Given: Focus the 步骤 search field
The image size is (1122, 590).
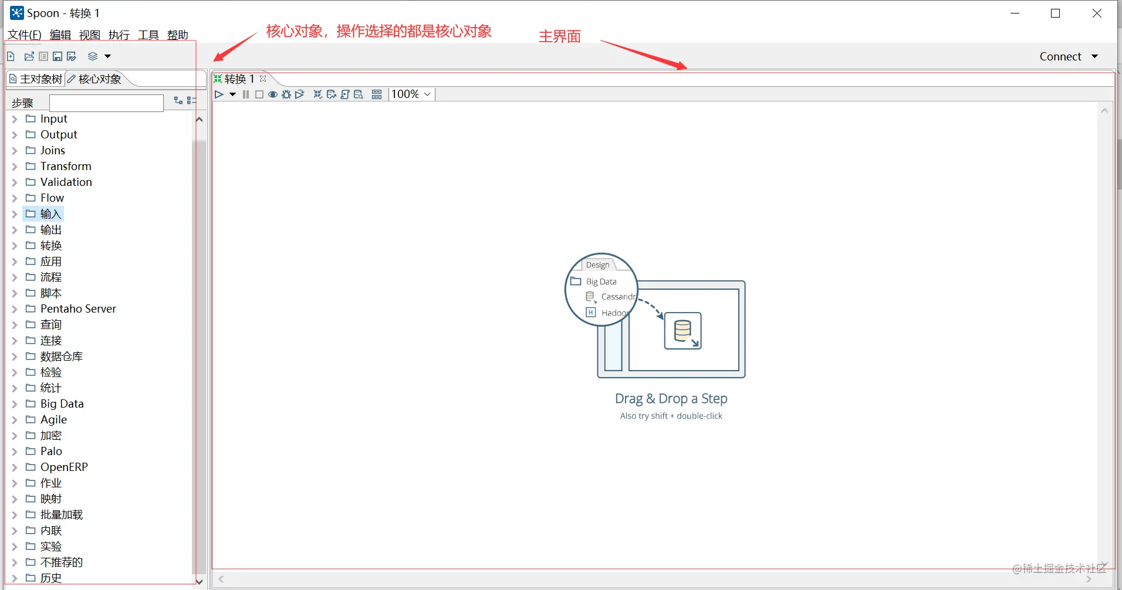Looking at the screenshot, I should pyautogui.click(x=106, y=103).
